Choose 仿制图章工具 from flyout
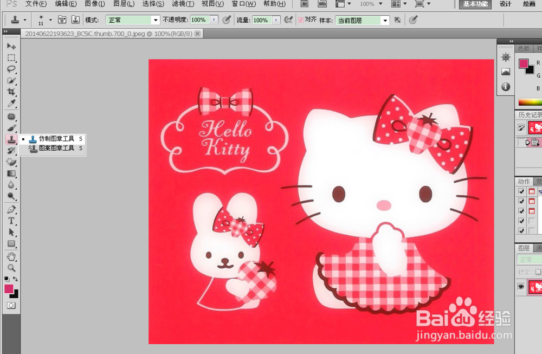 (52, 139)
